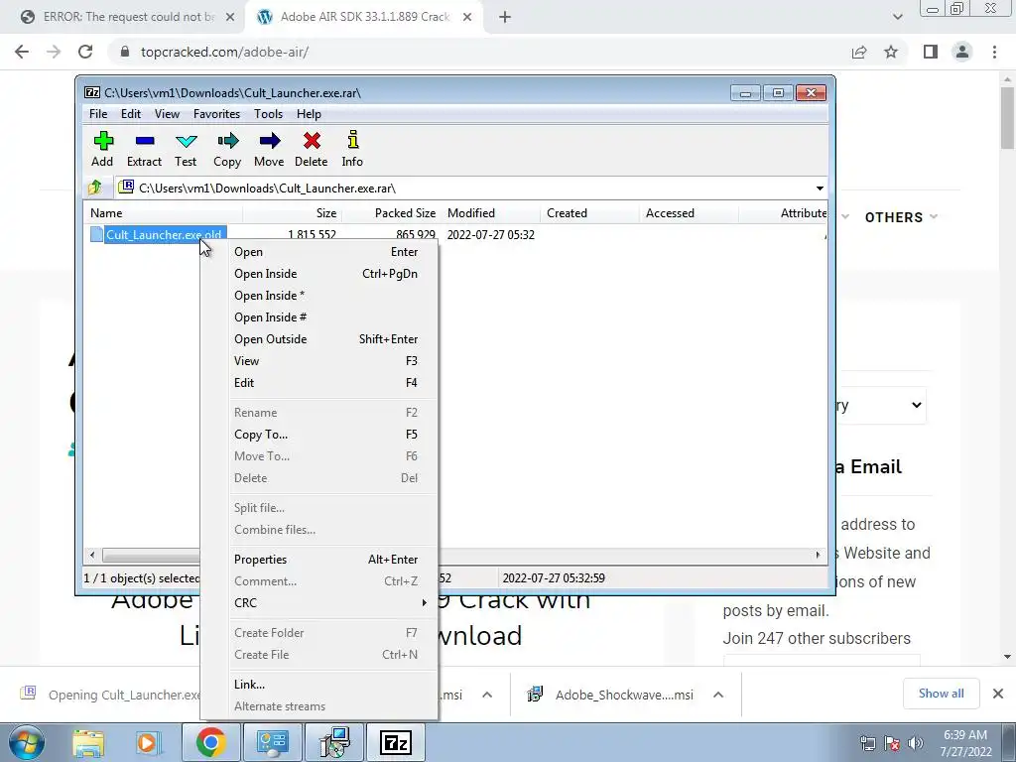The width and height of the screenshot is (1016, 762).
Task: Click the red Delete toolbar icon
Action: tap(311, 149)
